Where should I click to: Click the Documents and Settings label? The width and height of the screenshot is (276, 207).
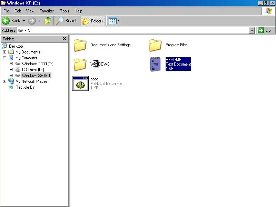[110, 45]
